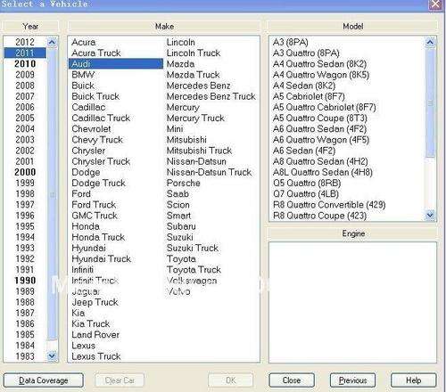The image size is (446, 392).
Task: Click the Close button
Action: point(292,380)
